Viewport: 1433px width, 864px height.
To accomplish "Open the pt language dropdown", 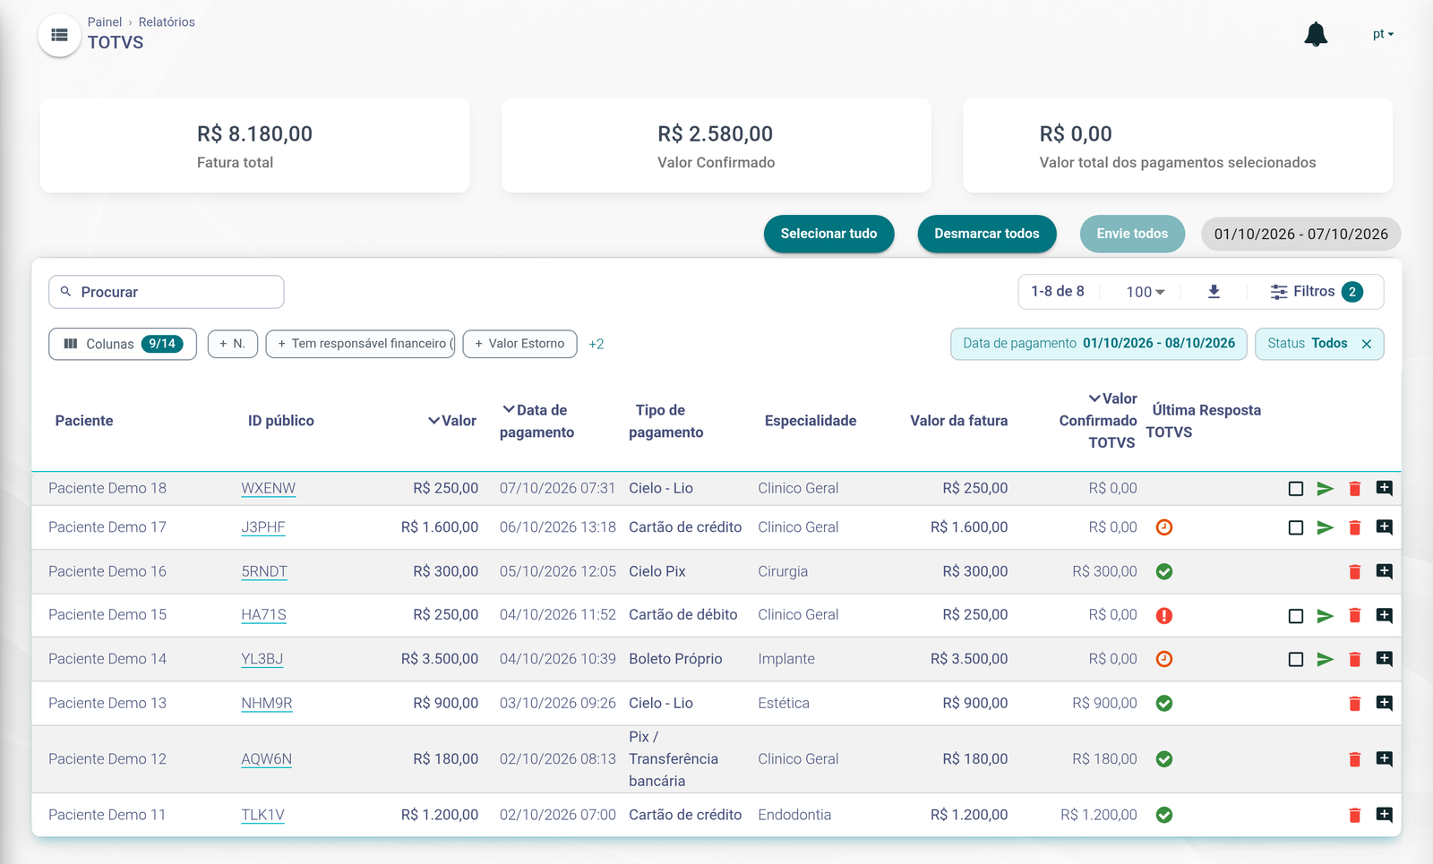I will click(x=1383, y=34).
